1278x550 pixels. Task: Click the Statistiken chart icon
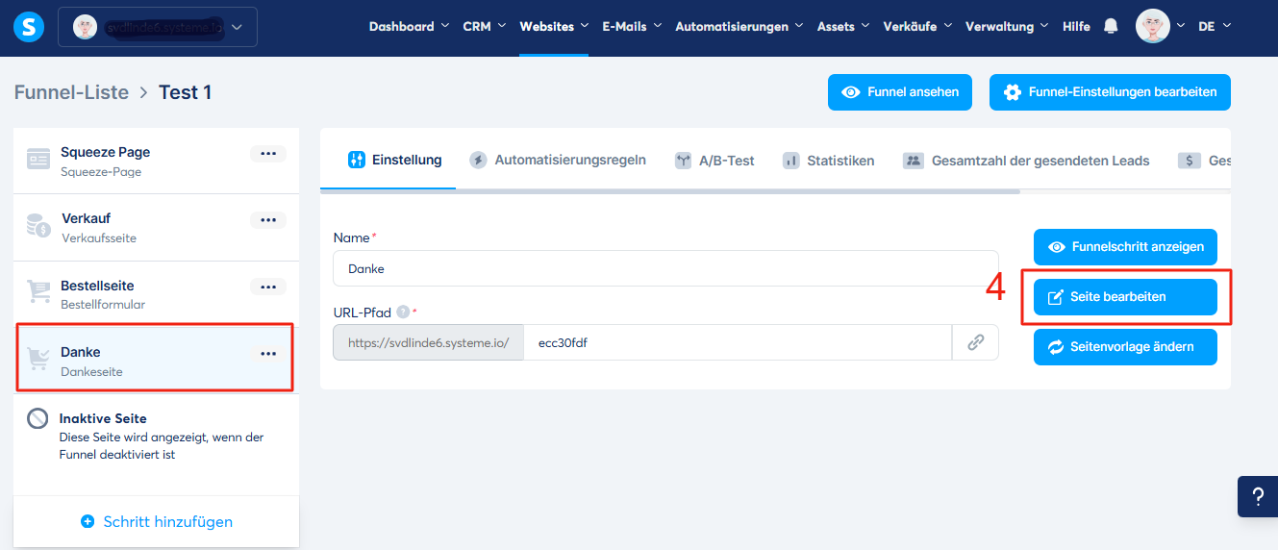(x=791, y=161)
